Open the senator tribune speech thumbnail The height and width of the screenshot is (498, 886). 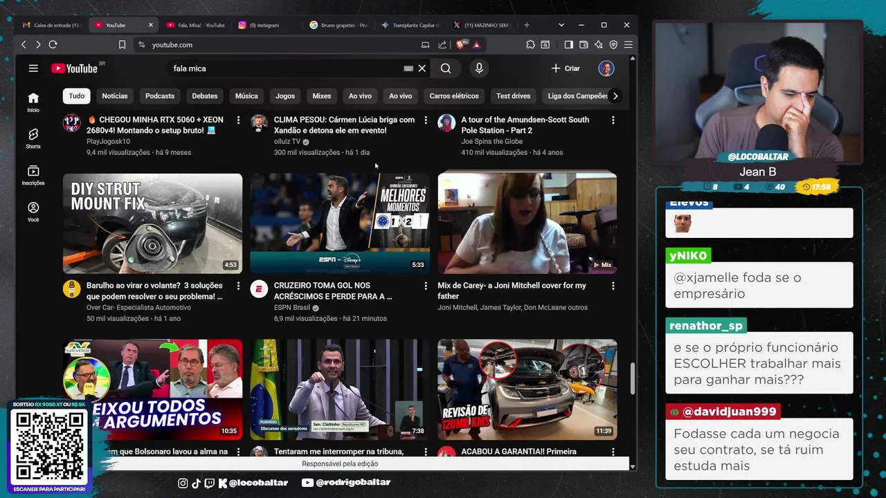pyautogui.click(x=340, y=389)
